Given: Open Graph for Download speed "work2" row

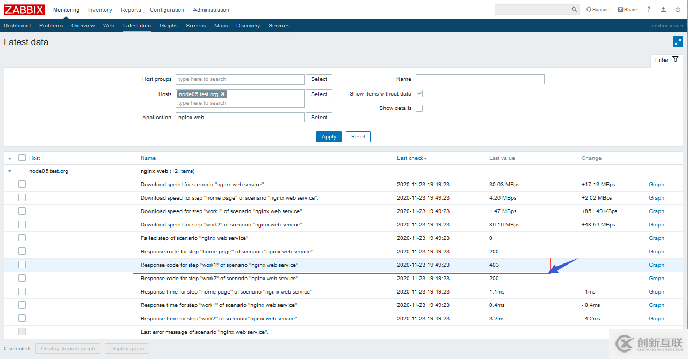Looking at the screenshot, I should [656, 224].
